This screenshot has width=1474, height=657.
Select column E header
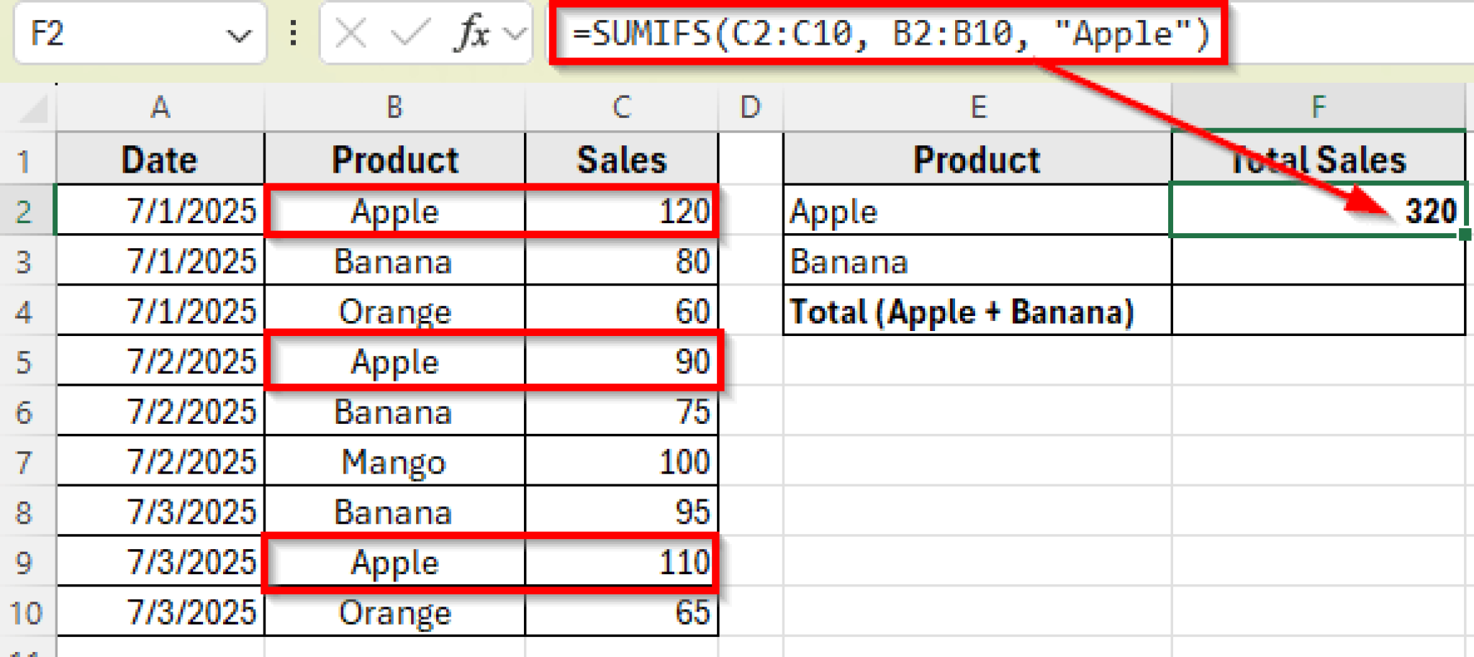[x=977, y=108]
